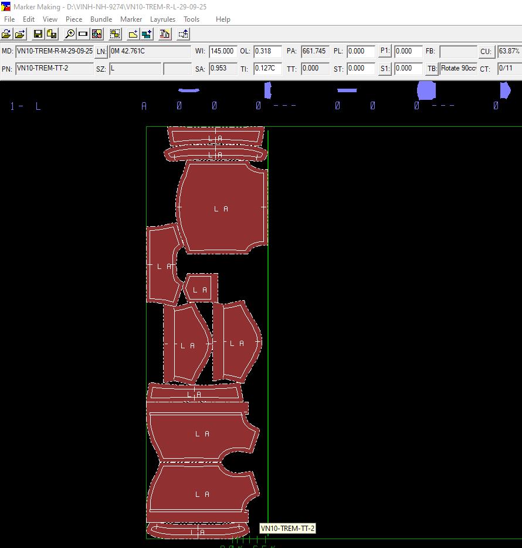Activate the Zoom magnifier tool
Image resolution: width=522 pixels, height=548 pixels.
(70, 34)
